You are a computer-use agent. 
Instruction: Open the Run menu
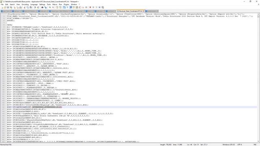tap(61, 4)
